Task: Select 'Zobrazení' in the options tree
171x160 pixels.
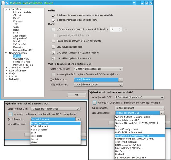Action: 18,21
